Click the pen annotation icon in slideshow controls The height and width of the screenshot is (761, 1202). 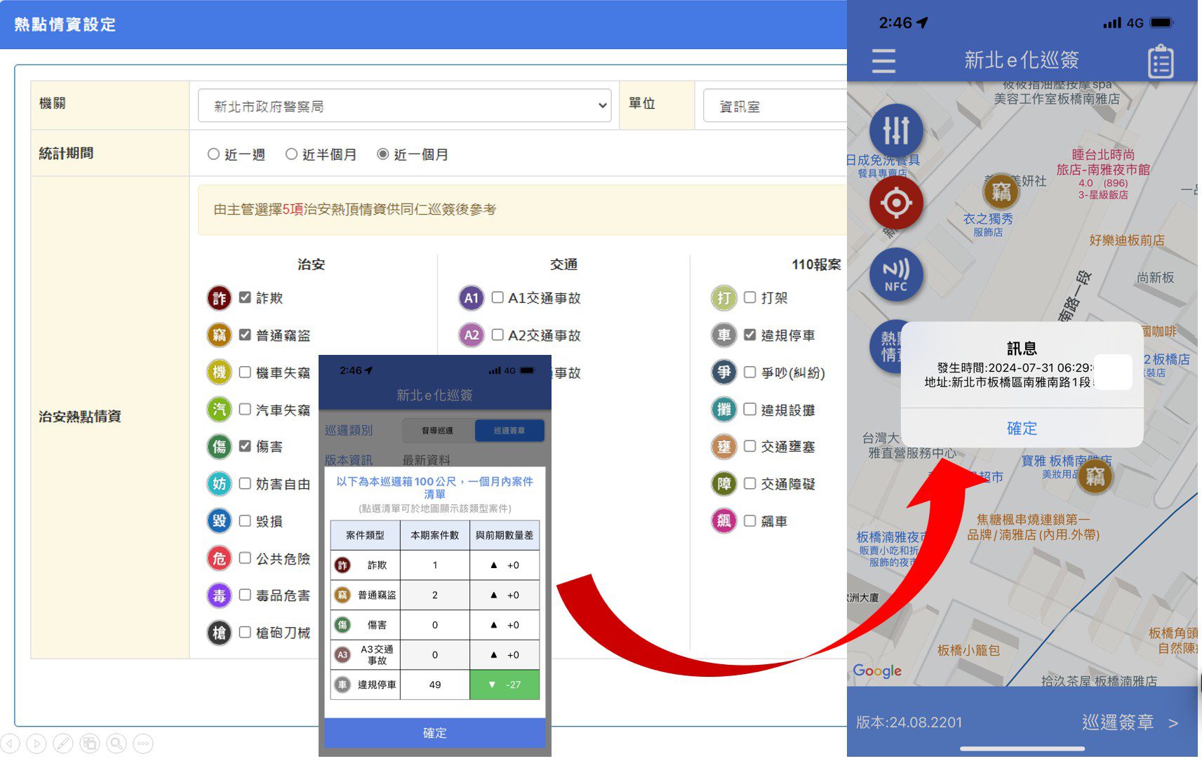(x=63, y=743)
